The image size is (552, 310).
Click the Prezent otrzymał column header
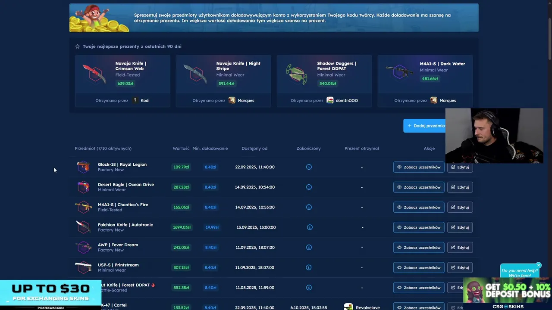[362, 149]
